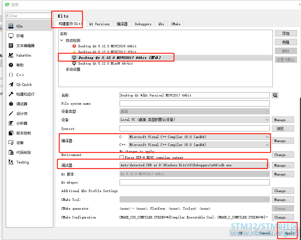Switch to the Qt Versions tab
Image resolution: width=301 pixels, height=240 pixels.
[99, 24]
